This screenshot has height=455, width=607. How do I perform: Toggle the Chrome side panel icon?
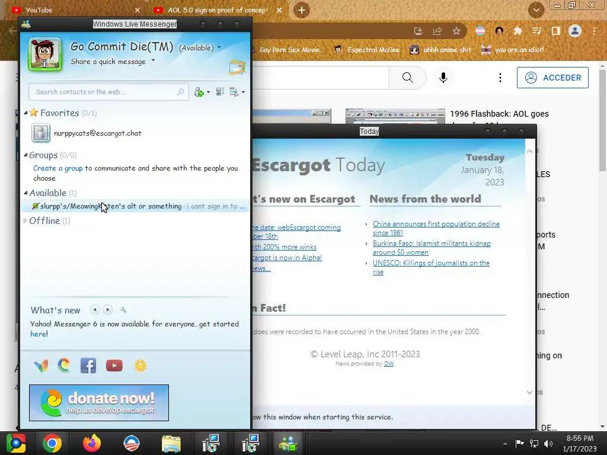tap(555, 31)
